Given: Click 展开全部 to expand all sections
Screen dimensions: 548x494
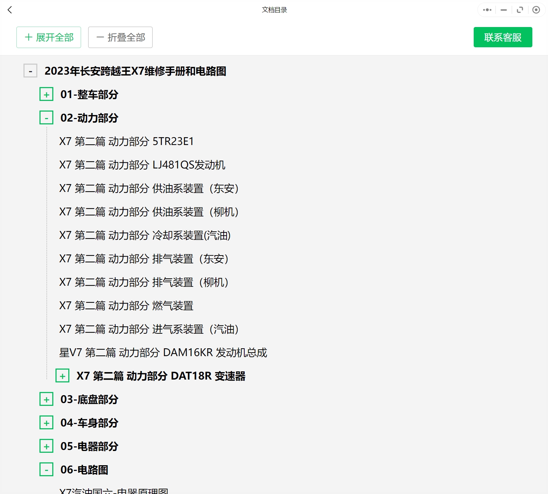Looking at the screenshot, I should (49, 37).
